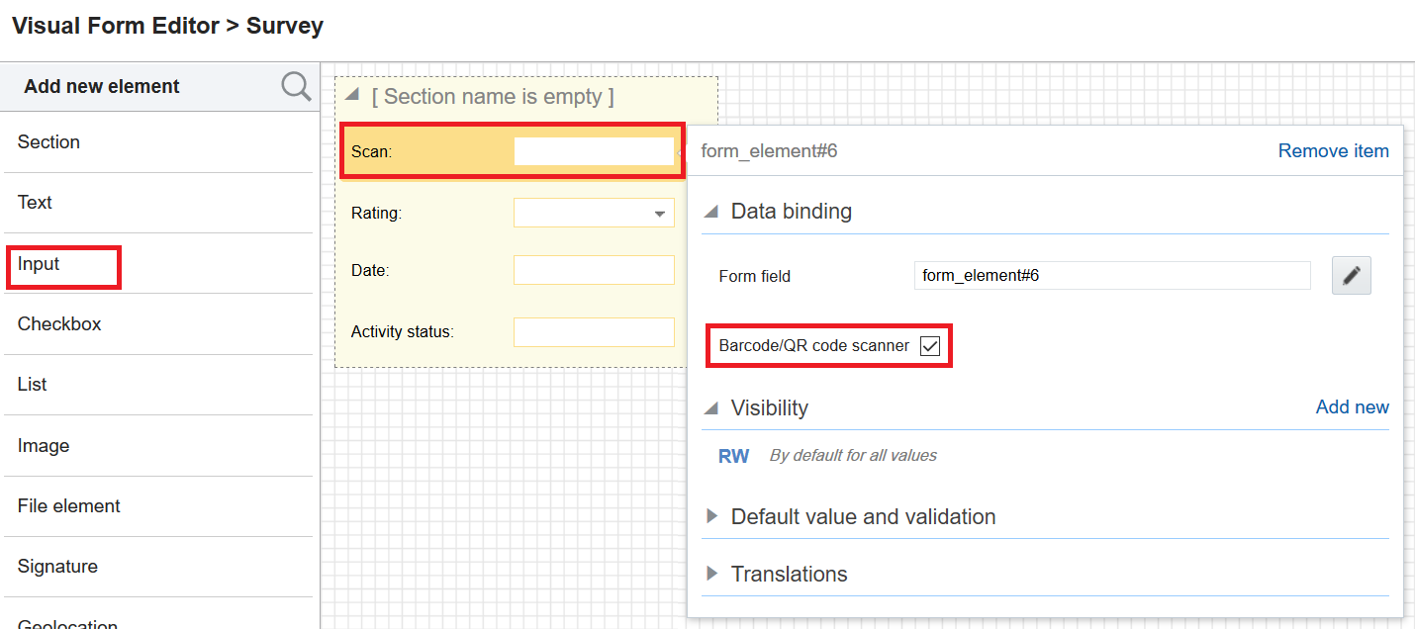The image size is (1415, 629).
Task: Click the Remove item link
Action: (x=1333, y=151)
